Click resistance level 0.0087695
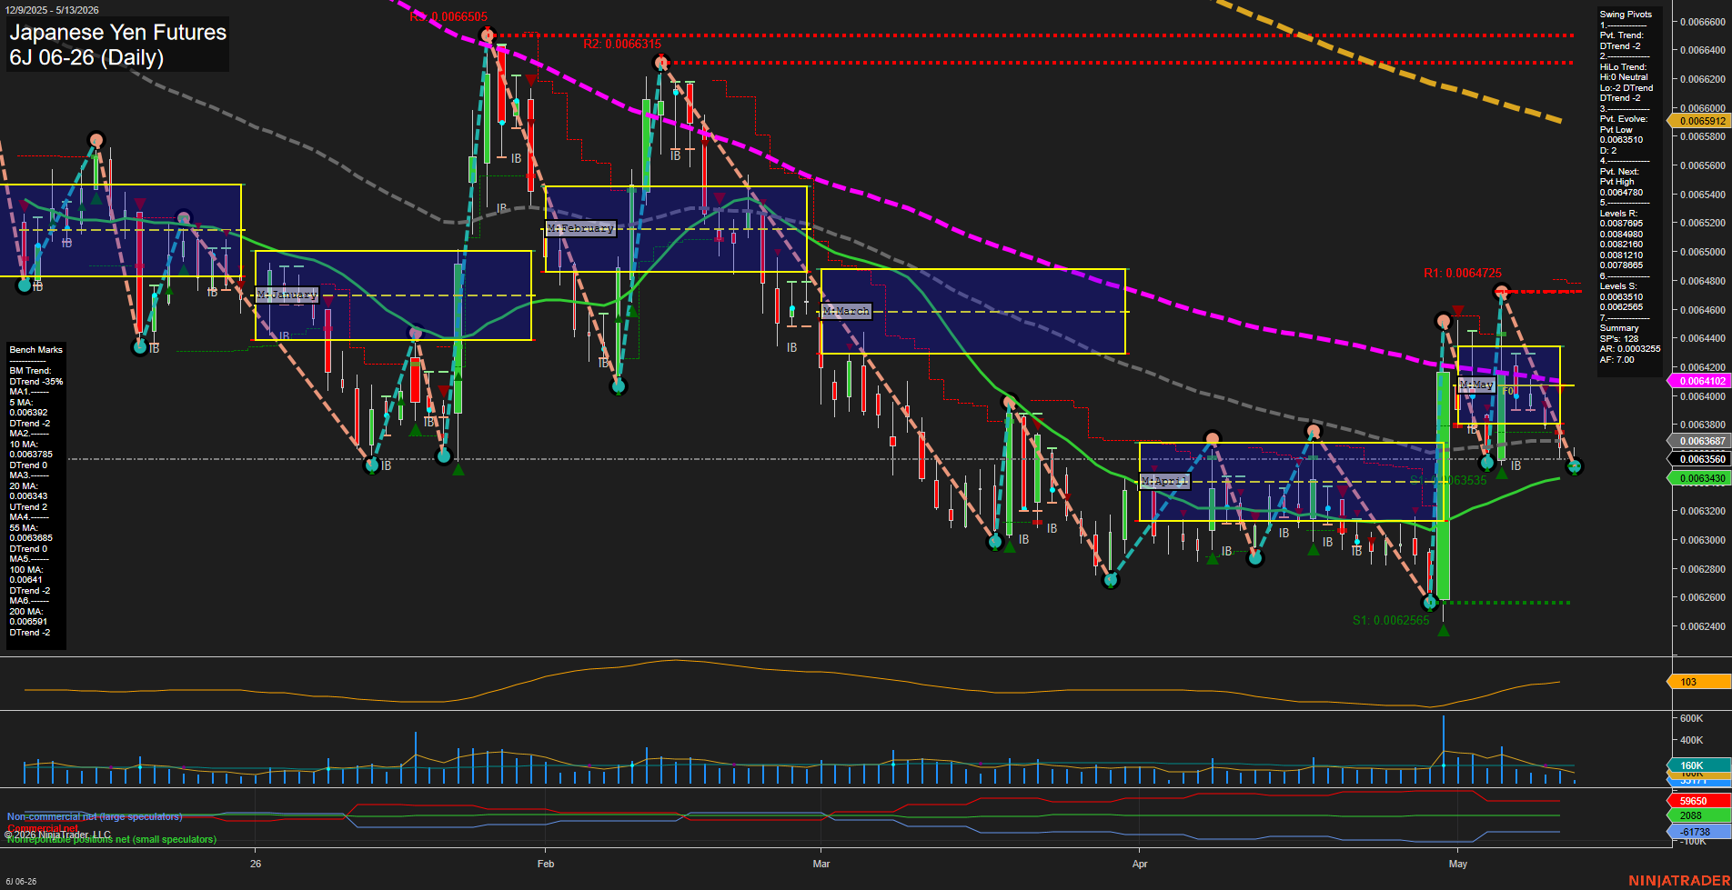 1622,224
